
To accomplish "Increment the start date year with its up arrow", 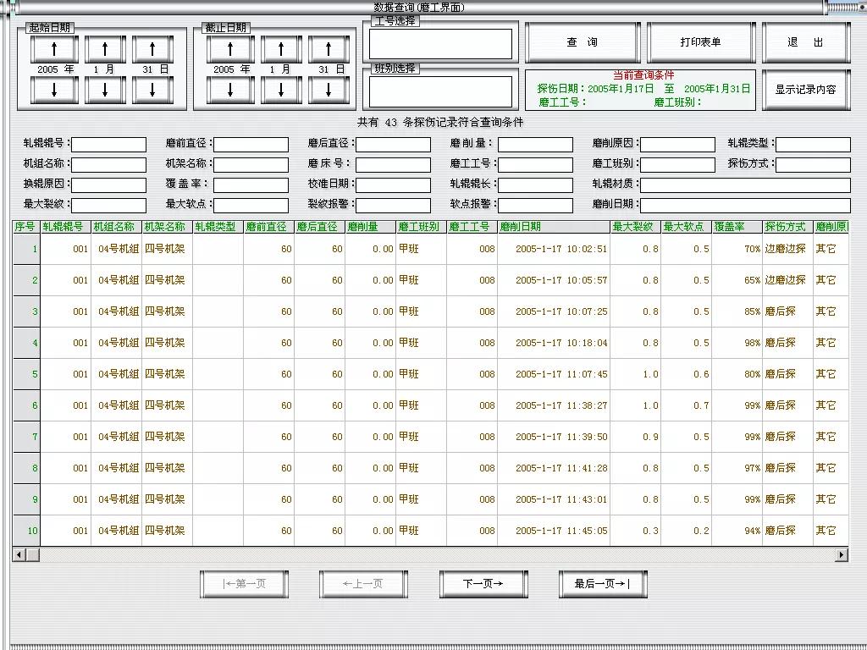I will pos(52,47).
